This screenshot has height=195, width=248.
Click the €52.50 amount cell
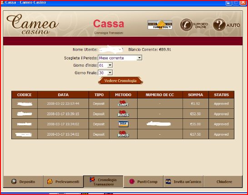195,114
